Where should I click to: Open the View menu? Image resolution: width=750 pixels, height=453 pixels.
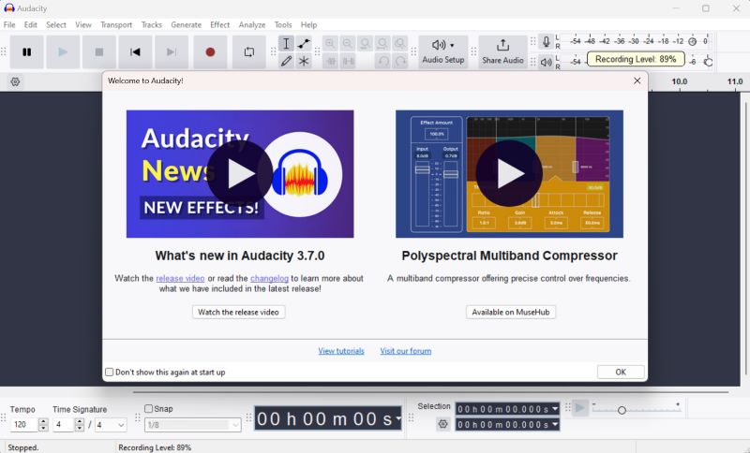(x=83, y=25)
